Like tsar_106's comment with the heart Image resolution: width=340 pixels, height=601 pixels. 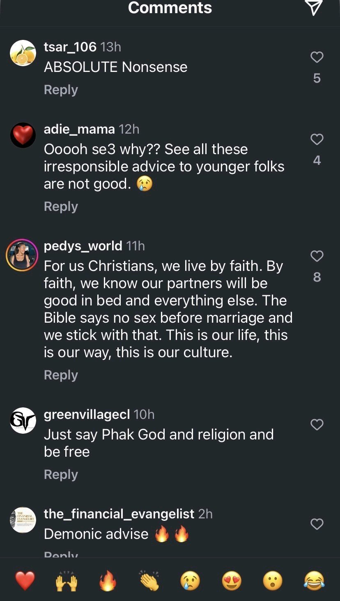(317, 57)
